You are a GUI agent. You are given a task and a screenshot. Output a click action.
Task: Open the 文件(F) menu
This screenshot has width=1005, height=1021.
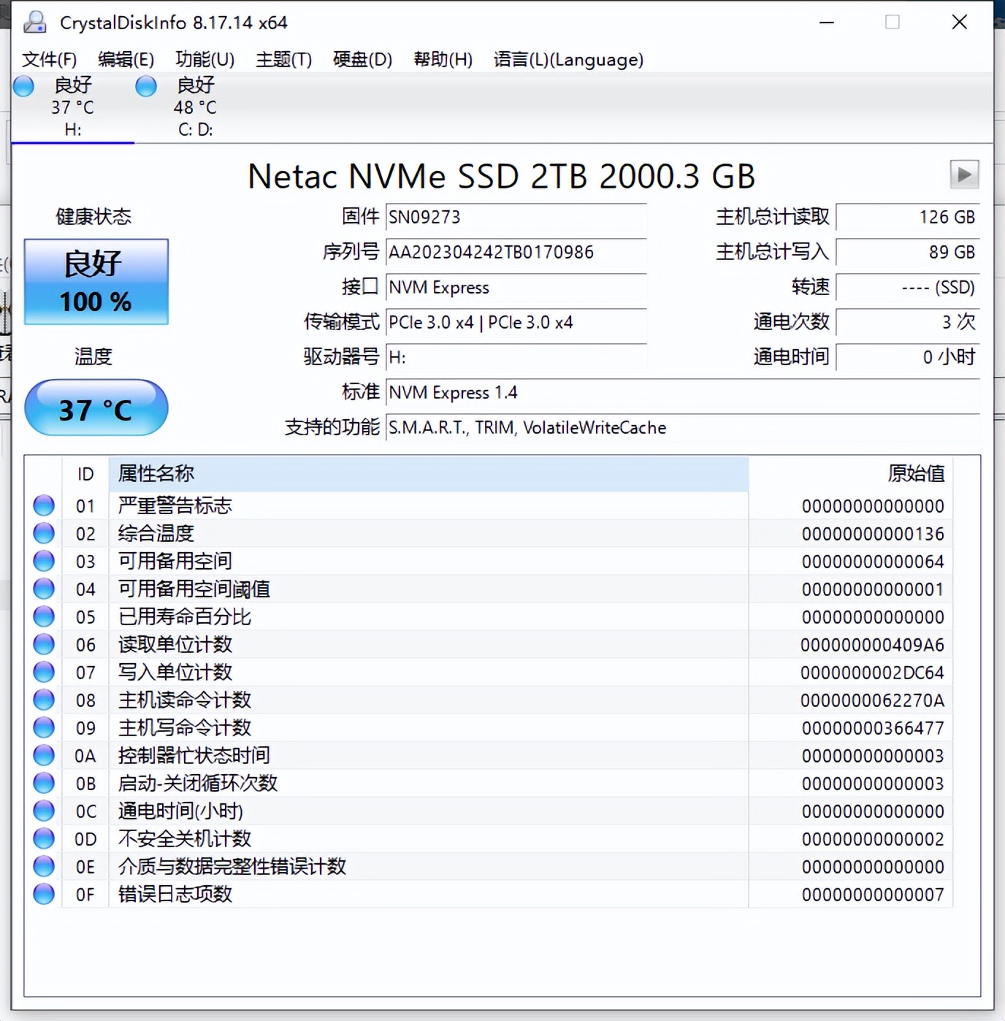click(x=50, y=59)
